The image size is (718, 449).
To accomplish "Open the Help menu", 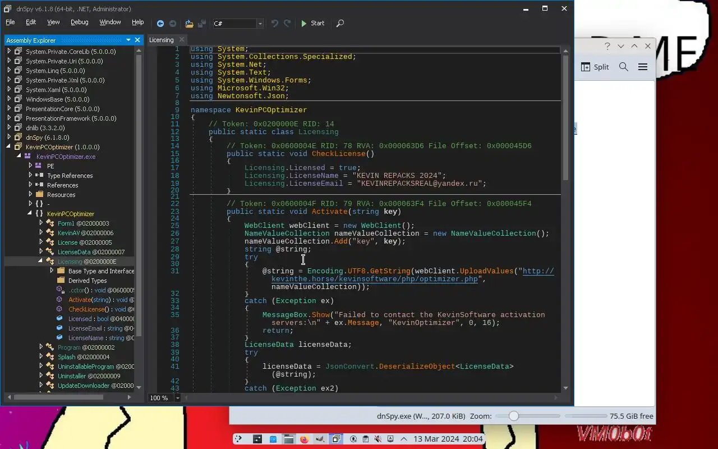I will (x=138, y=22).
